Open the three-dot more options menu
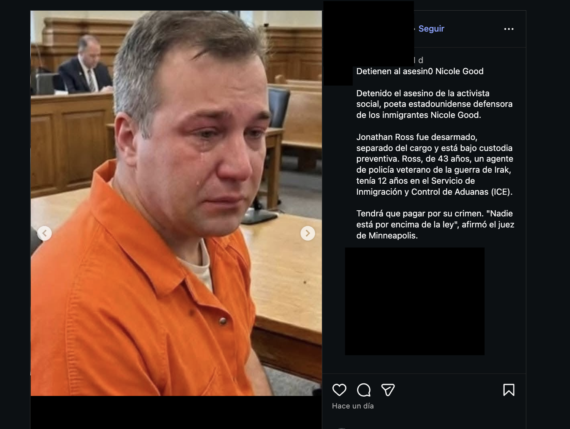This screenshot has height=429, width=570. [x=509, y=29]
